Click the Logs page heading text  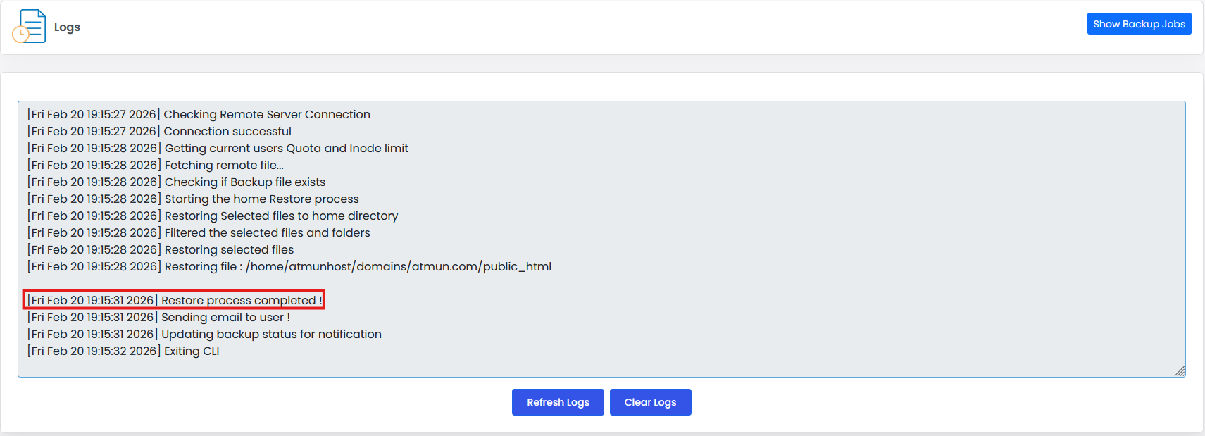tap(67, 27)
